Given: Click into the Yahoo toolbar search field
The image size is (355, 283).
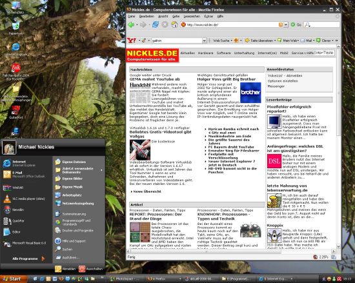Looking at the screenshot, I should click(177, 41).
